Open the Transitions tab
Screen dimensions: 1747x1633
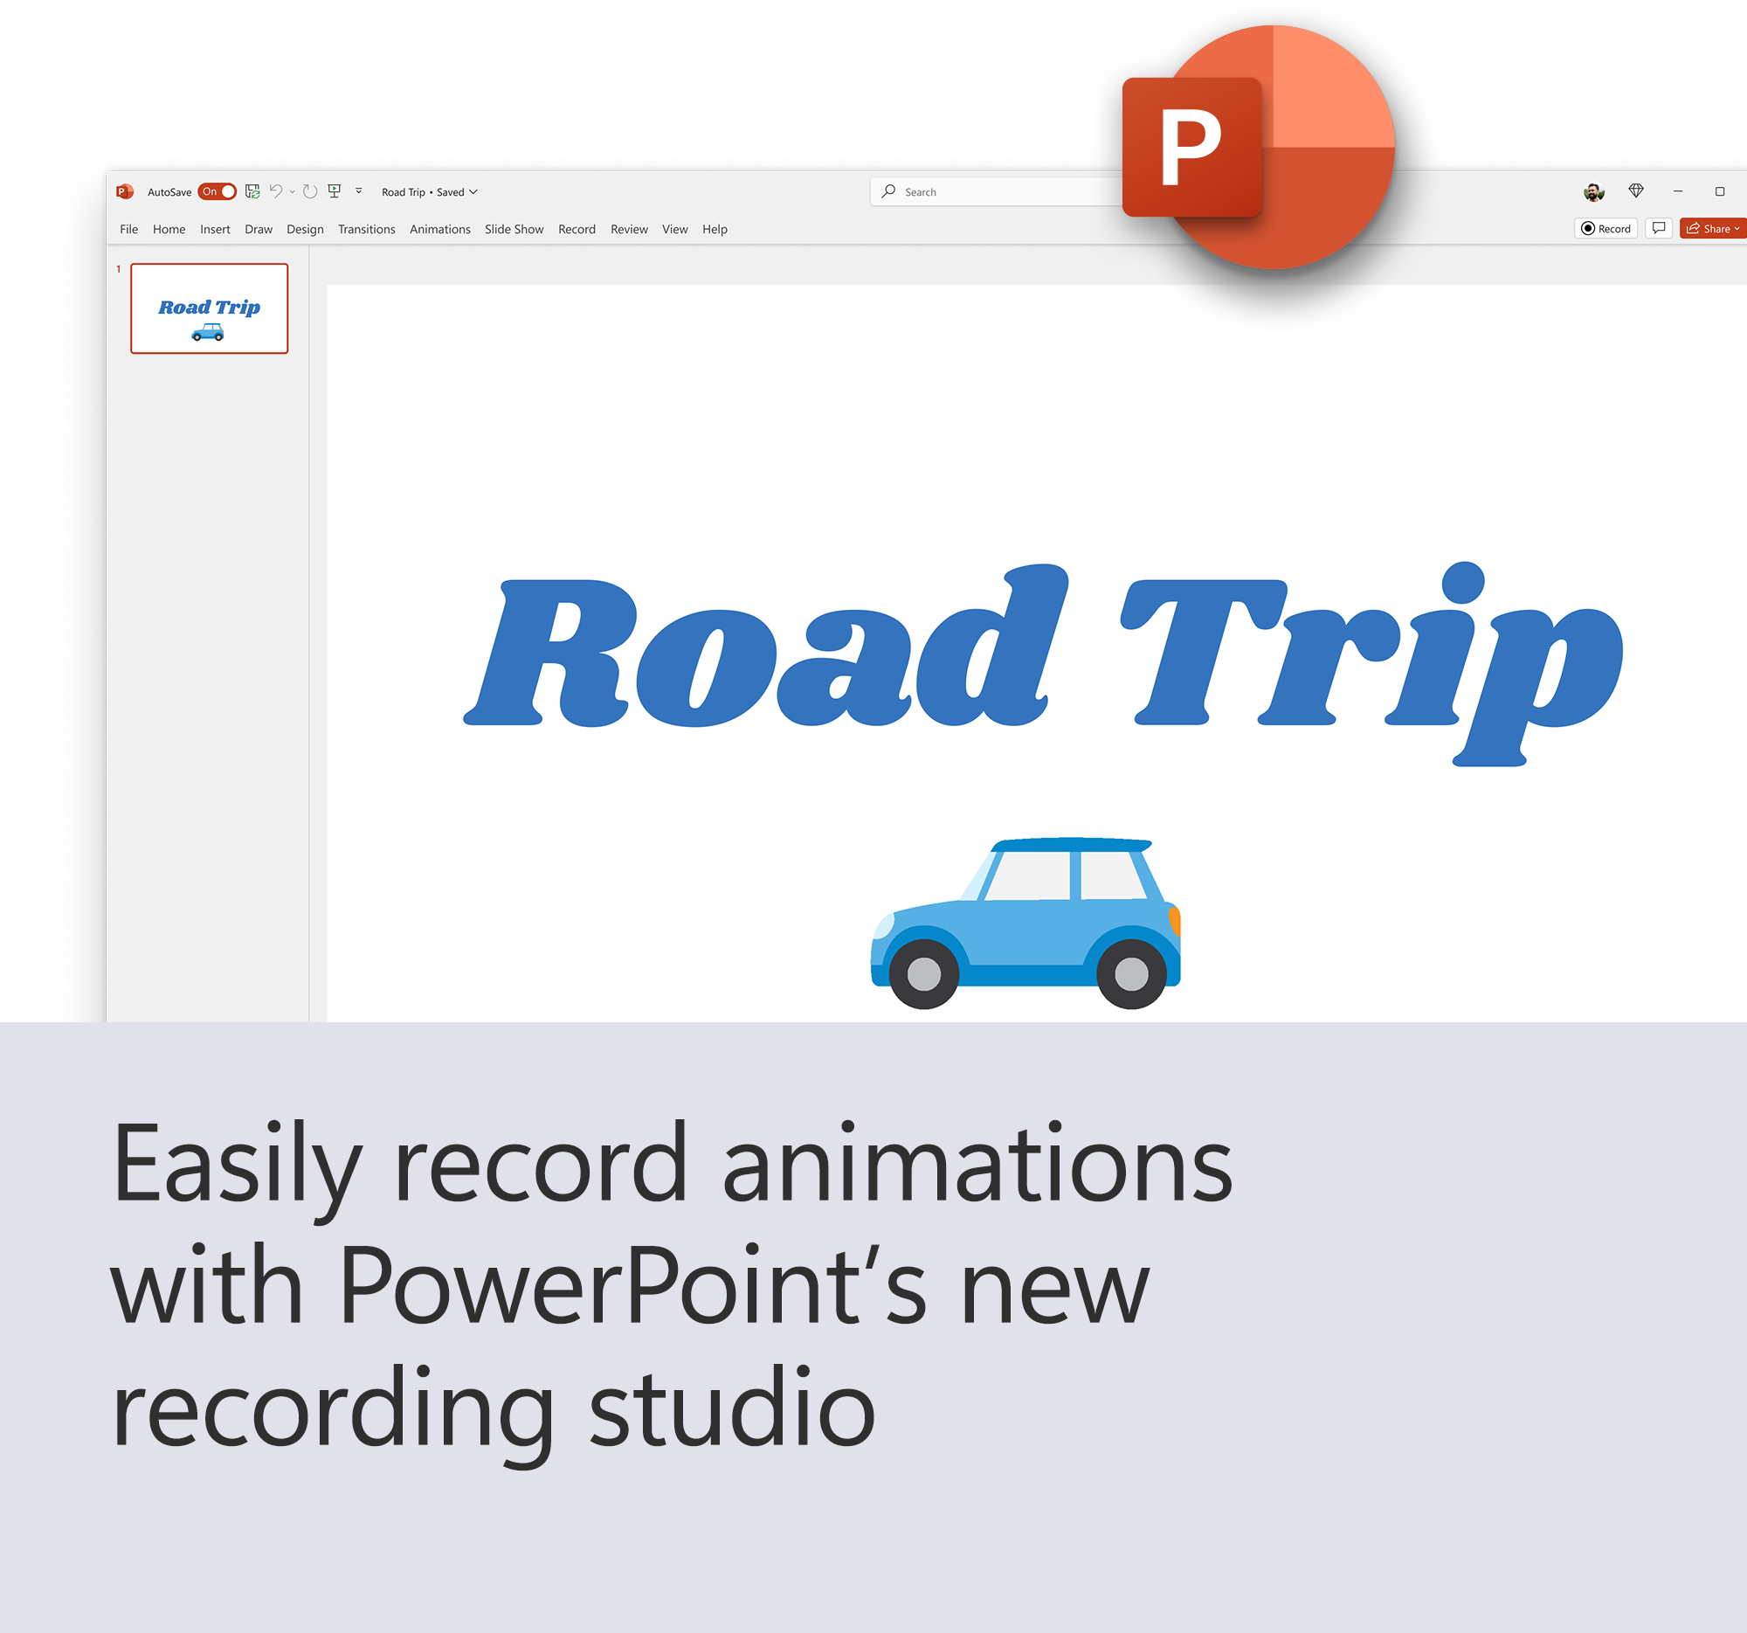tap(367, 229)
